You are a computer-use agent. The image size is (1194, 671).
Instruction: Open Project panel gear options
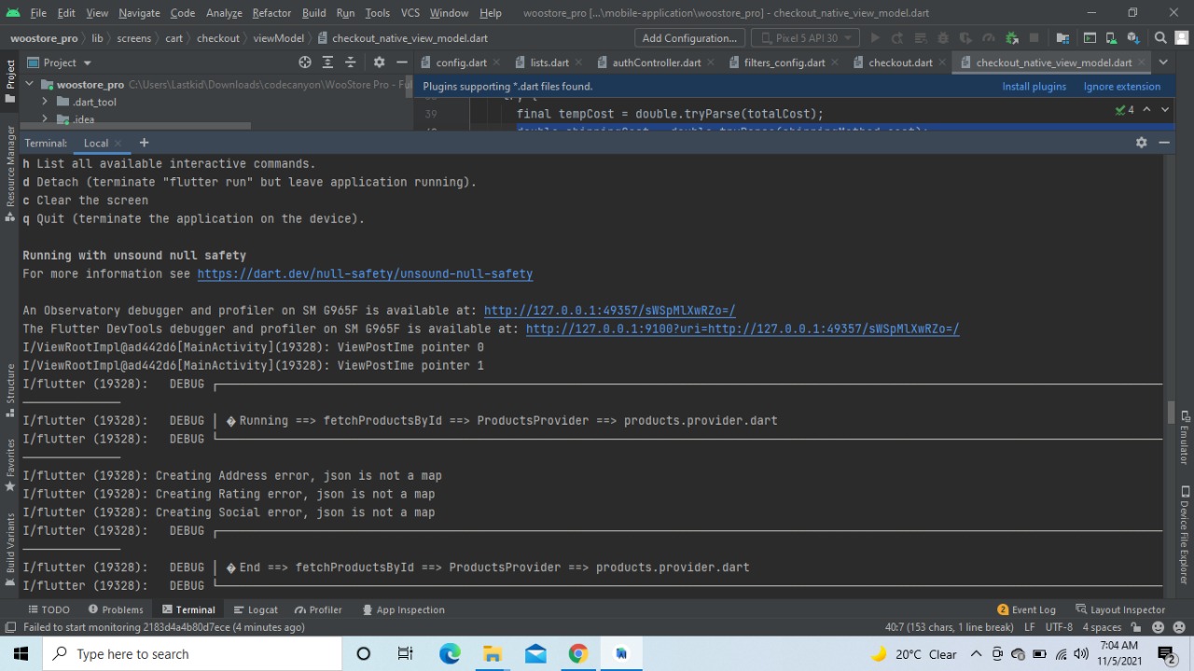[x=379, y=63]
